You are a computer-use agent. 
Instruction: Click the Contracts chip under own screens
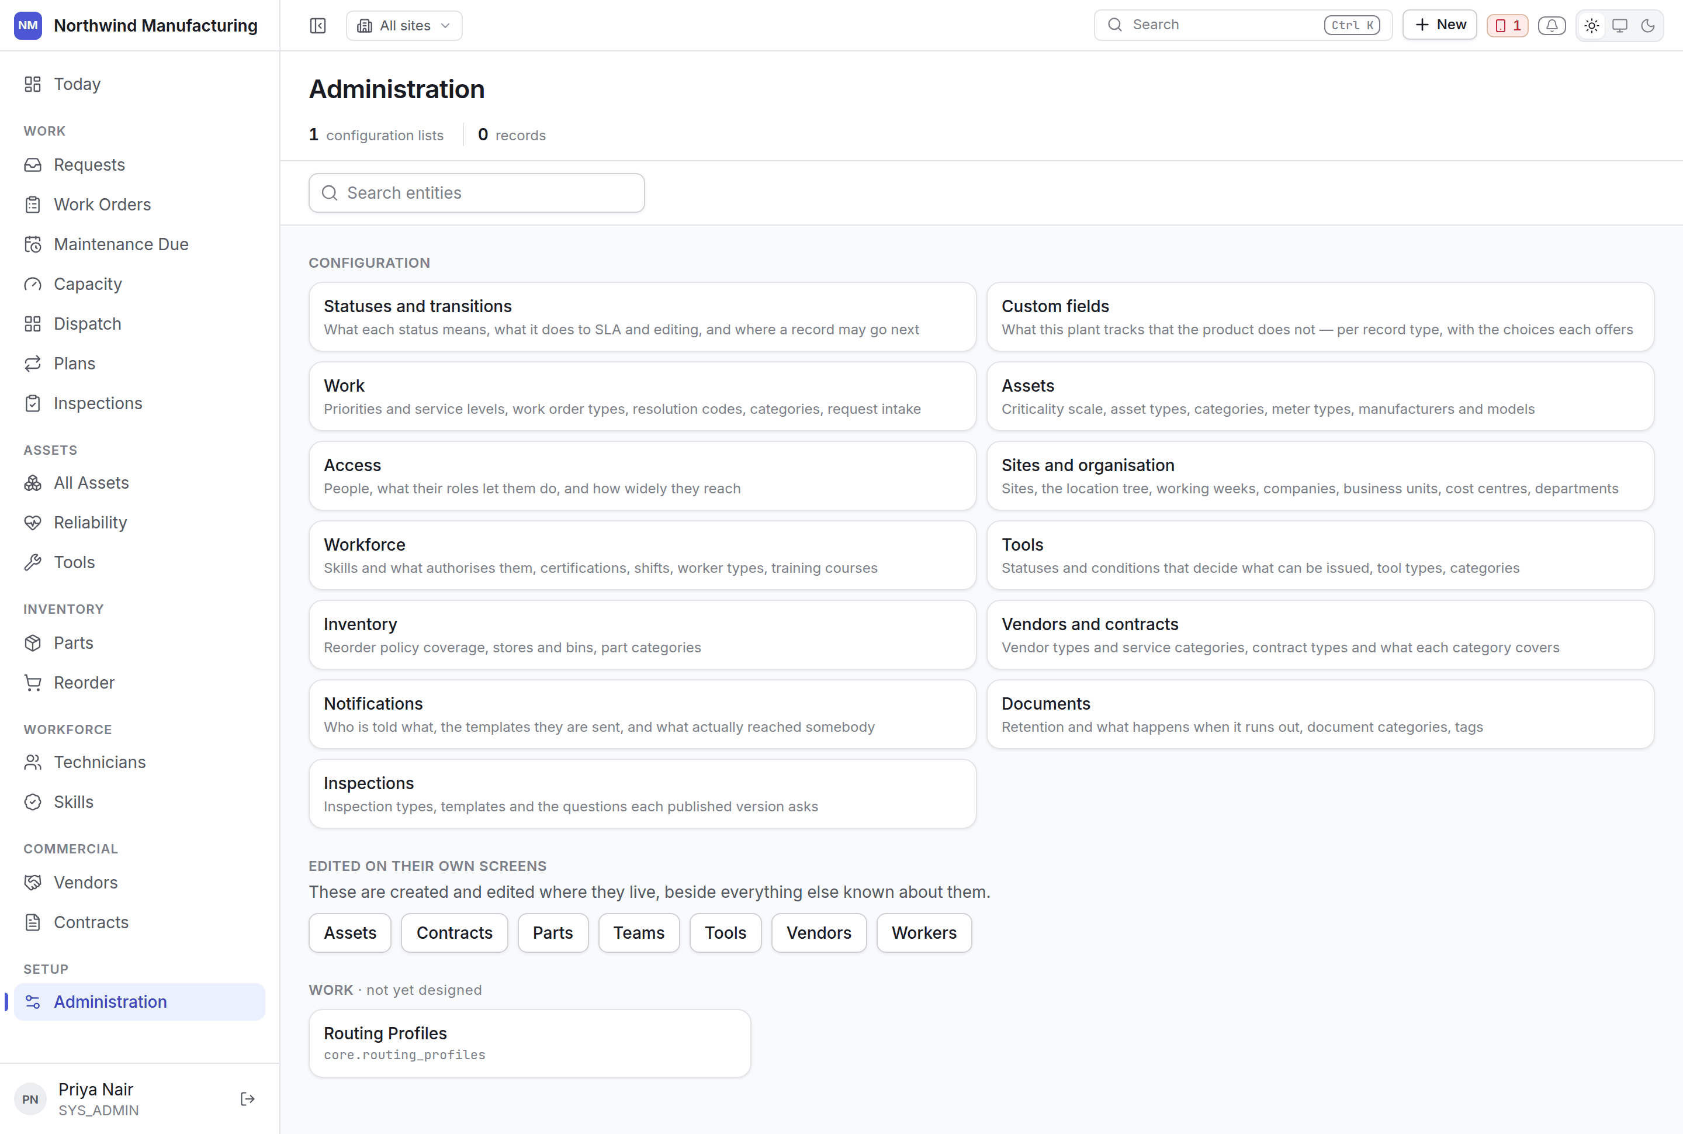click(x=455, y=933)
